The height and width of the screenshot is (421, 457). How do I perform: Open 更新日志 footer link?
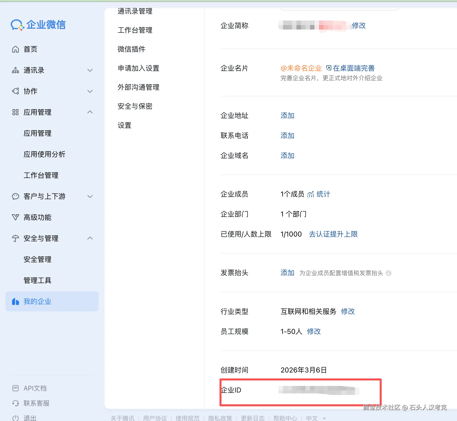point(253,418)
